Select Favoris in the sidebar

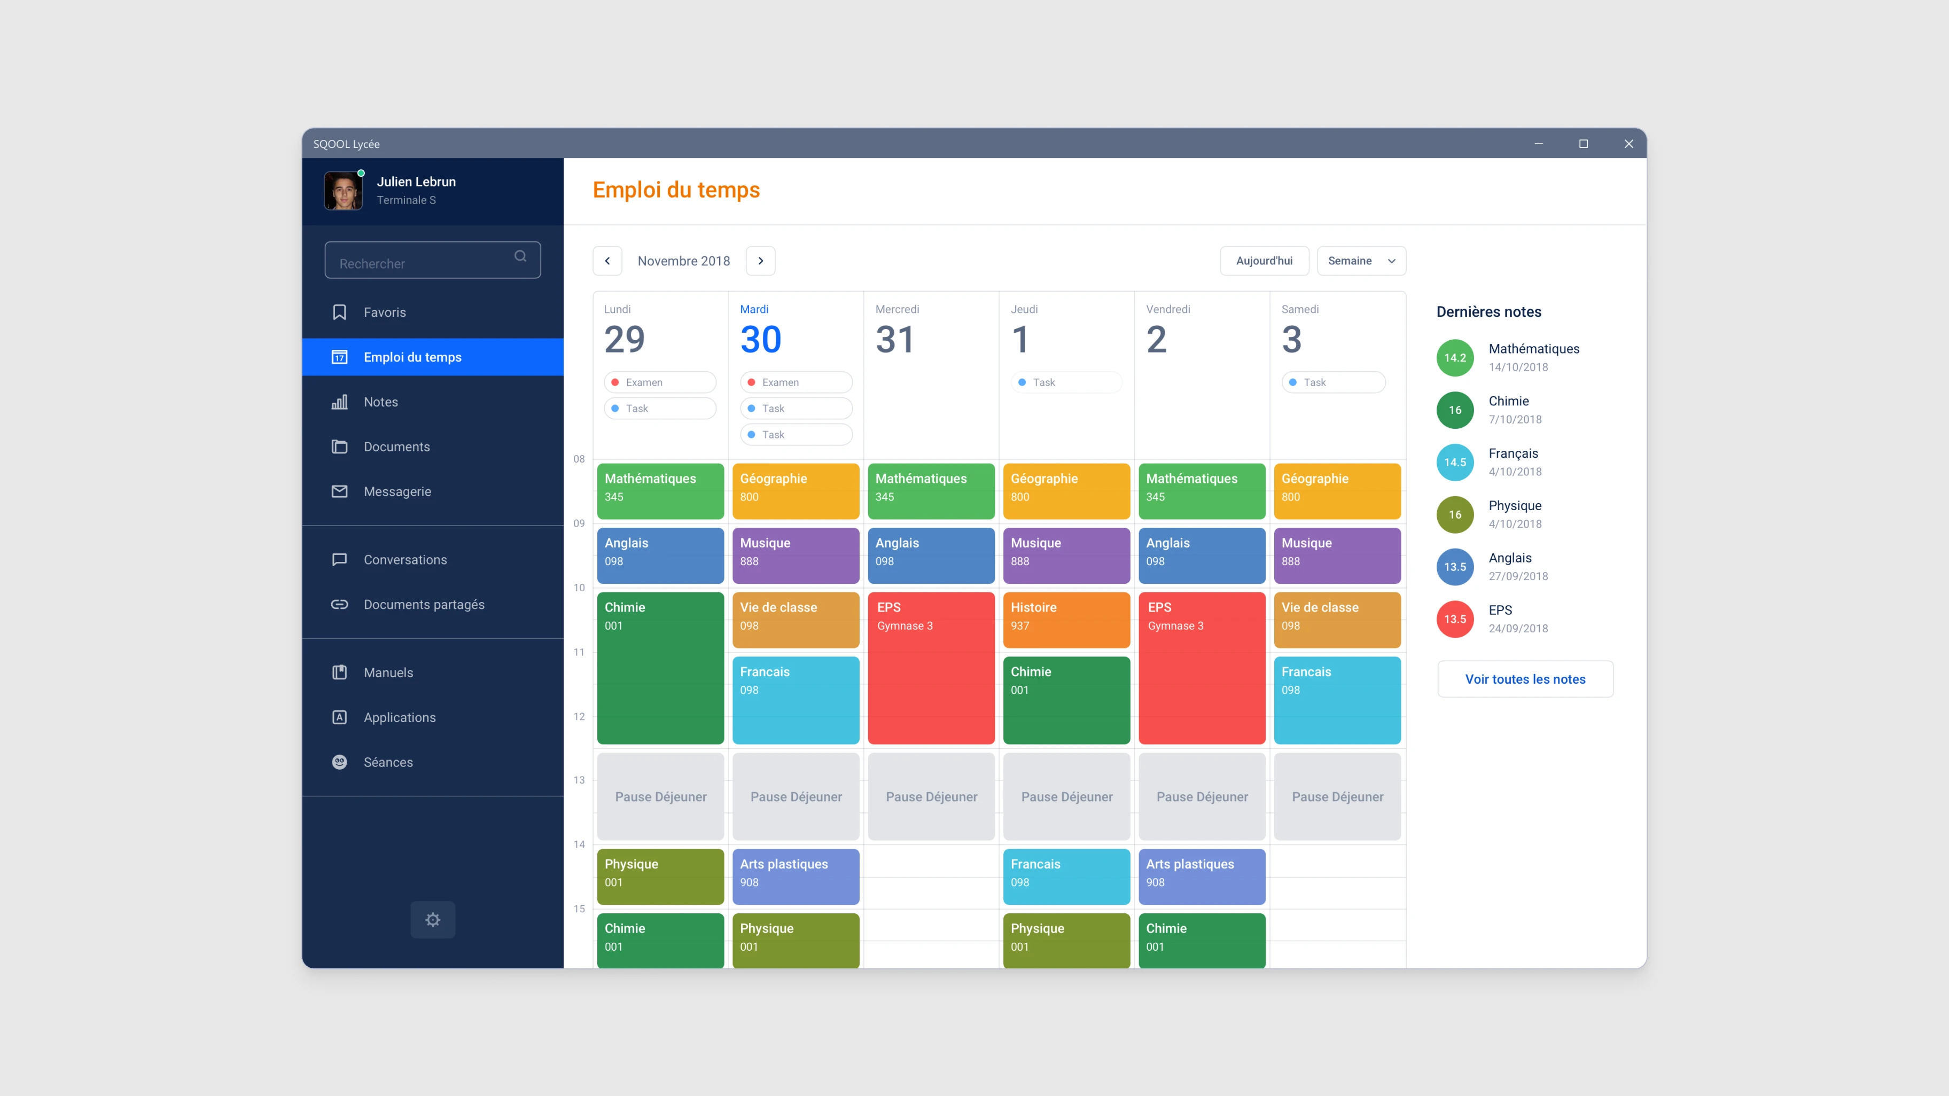point(384,312)
